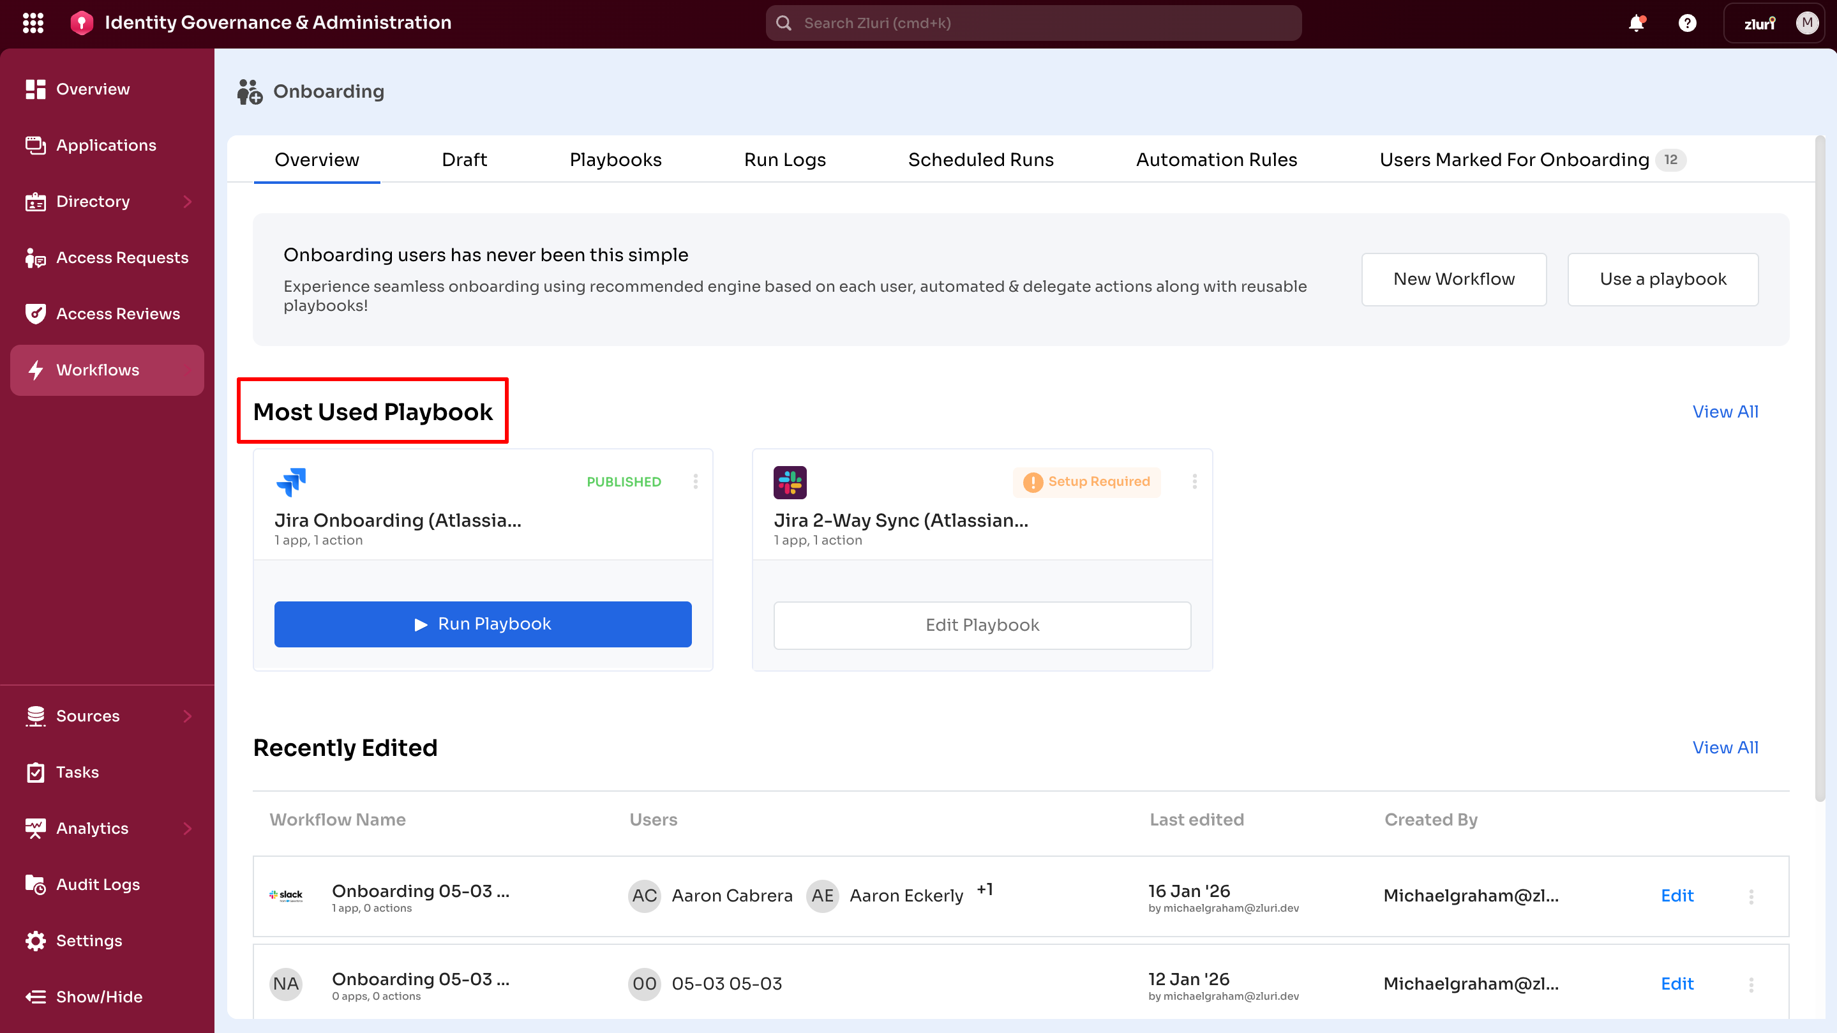
Task: Open three-dot menu on Jira Onboarding card
Action: [695, 481]
